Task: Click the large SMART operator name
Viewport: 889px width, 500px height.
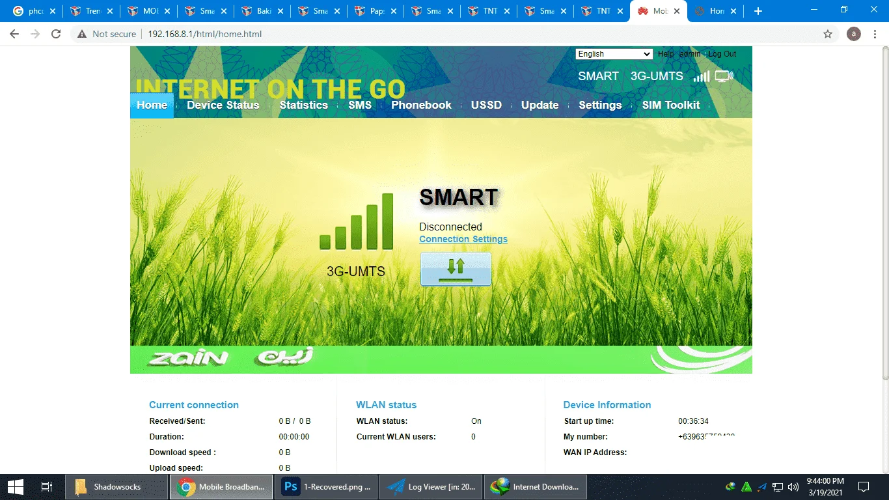Action: click(x=459, y=197)
